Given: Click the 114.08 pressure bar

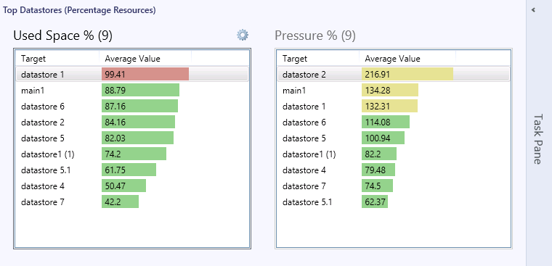Looking at the screenshot, I should 386,122.
